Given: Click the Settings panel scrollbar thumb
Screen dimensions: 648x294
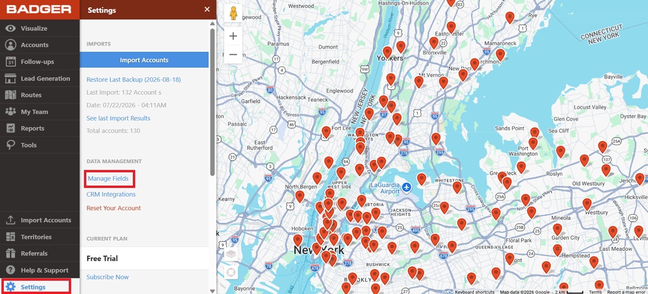Looking at the screenshot, I should coord(213,102).
